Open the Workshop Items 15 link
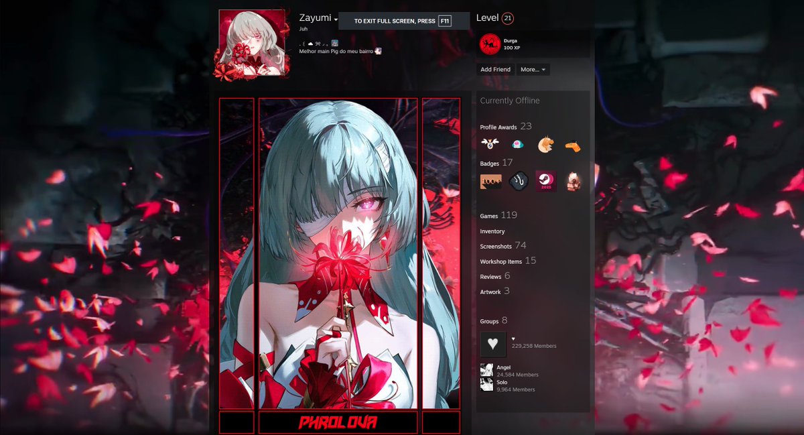This screenshot has height=435, width=804. (x=508, y=261)
